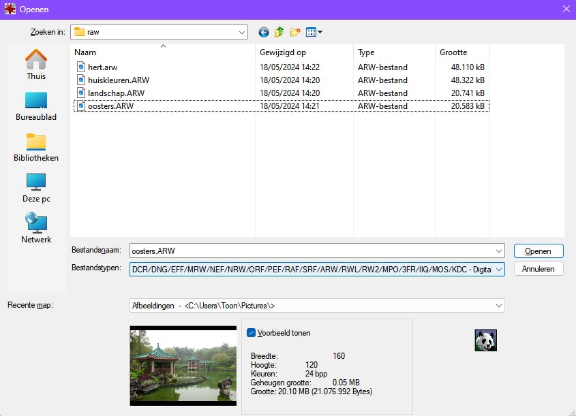Screen dimensions: 576x416
Task: Go up one folder level icon
Action: click(x=279, y=32)
